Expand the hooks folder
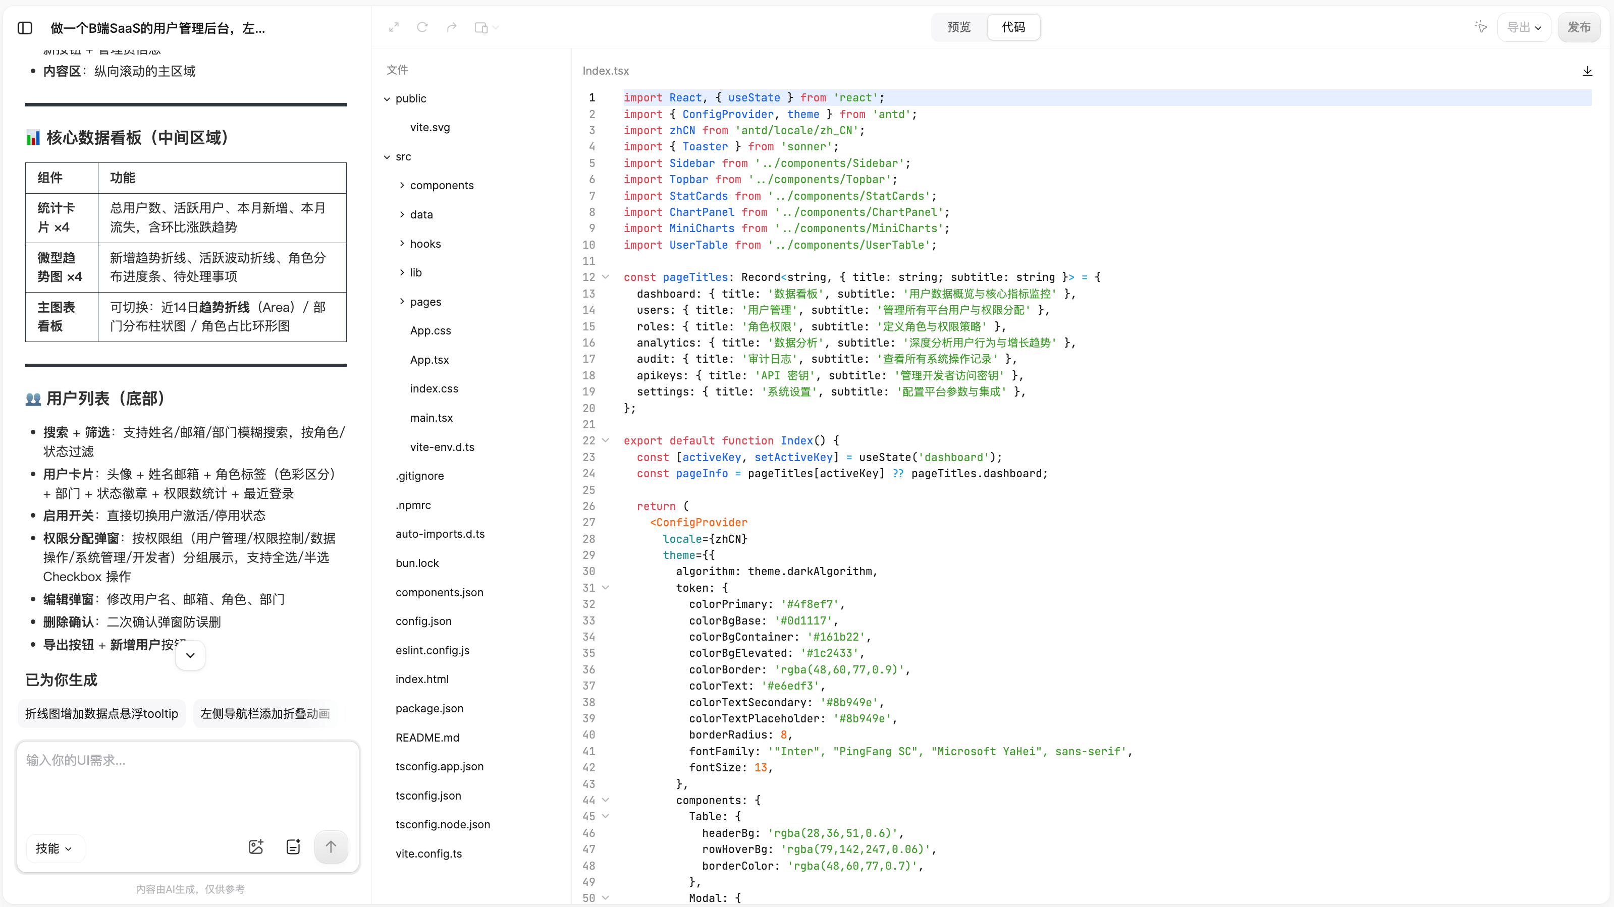 [x=402, y=243]
